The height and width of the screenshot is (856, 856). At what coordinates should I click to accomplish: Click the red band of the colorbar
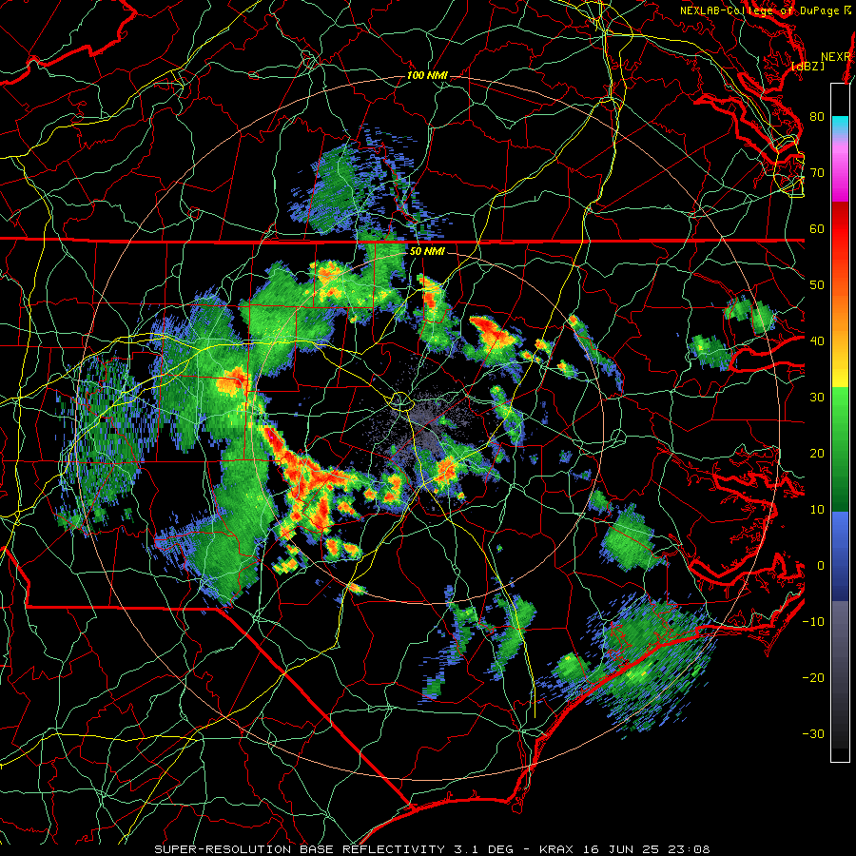[840, 229]
